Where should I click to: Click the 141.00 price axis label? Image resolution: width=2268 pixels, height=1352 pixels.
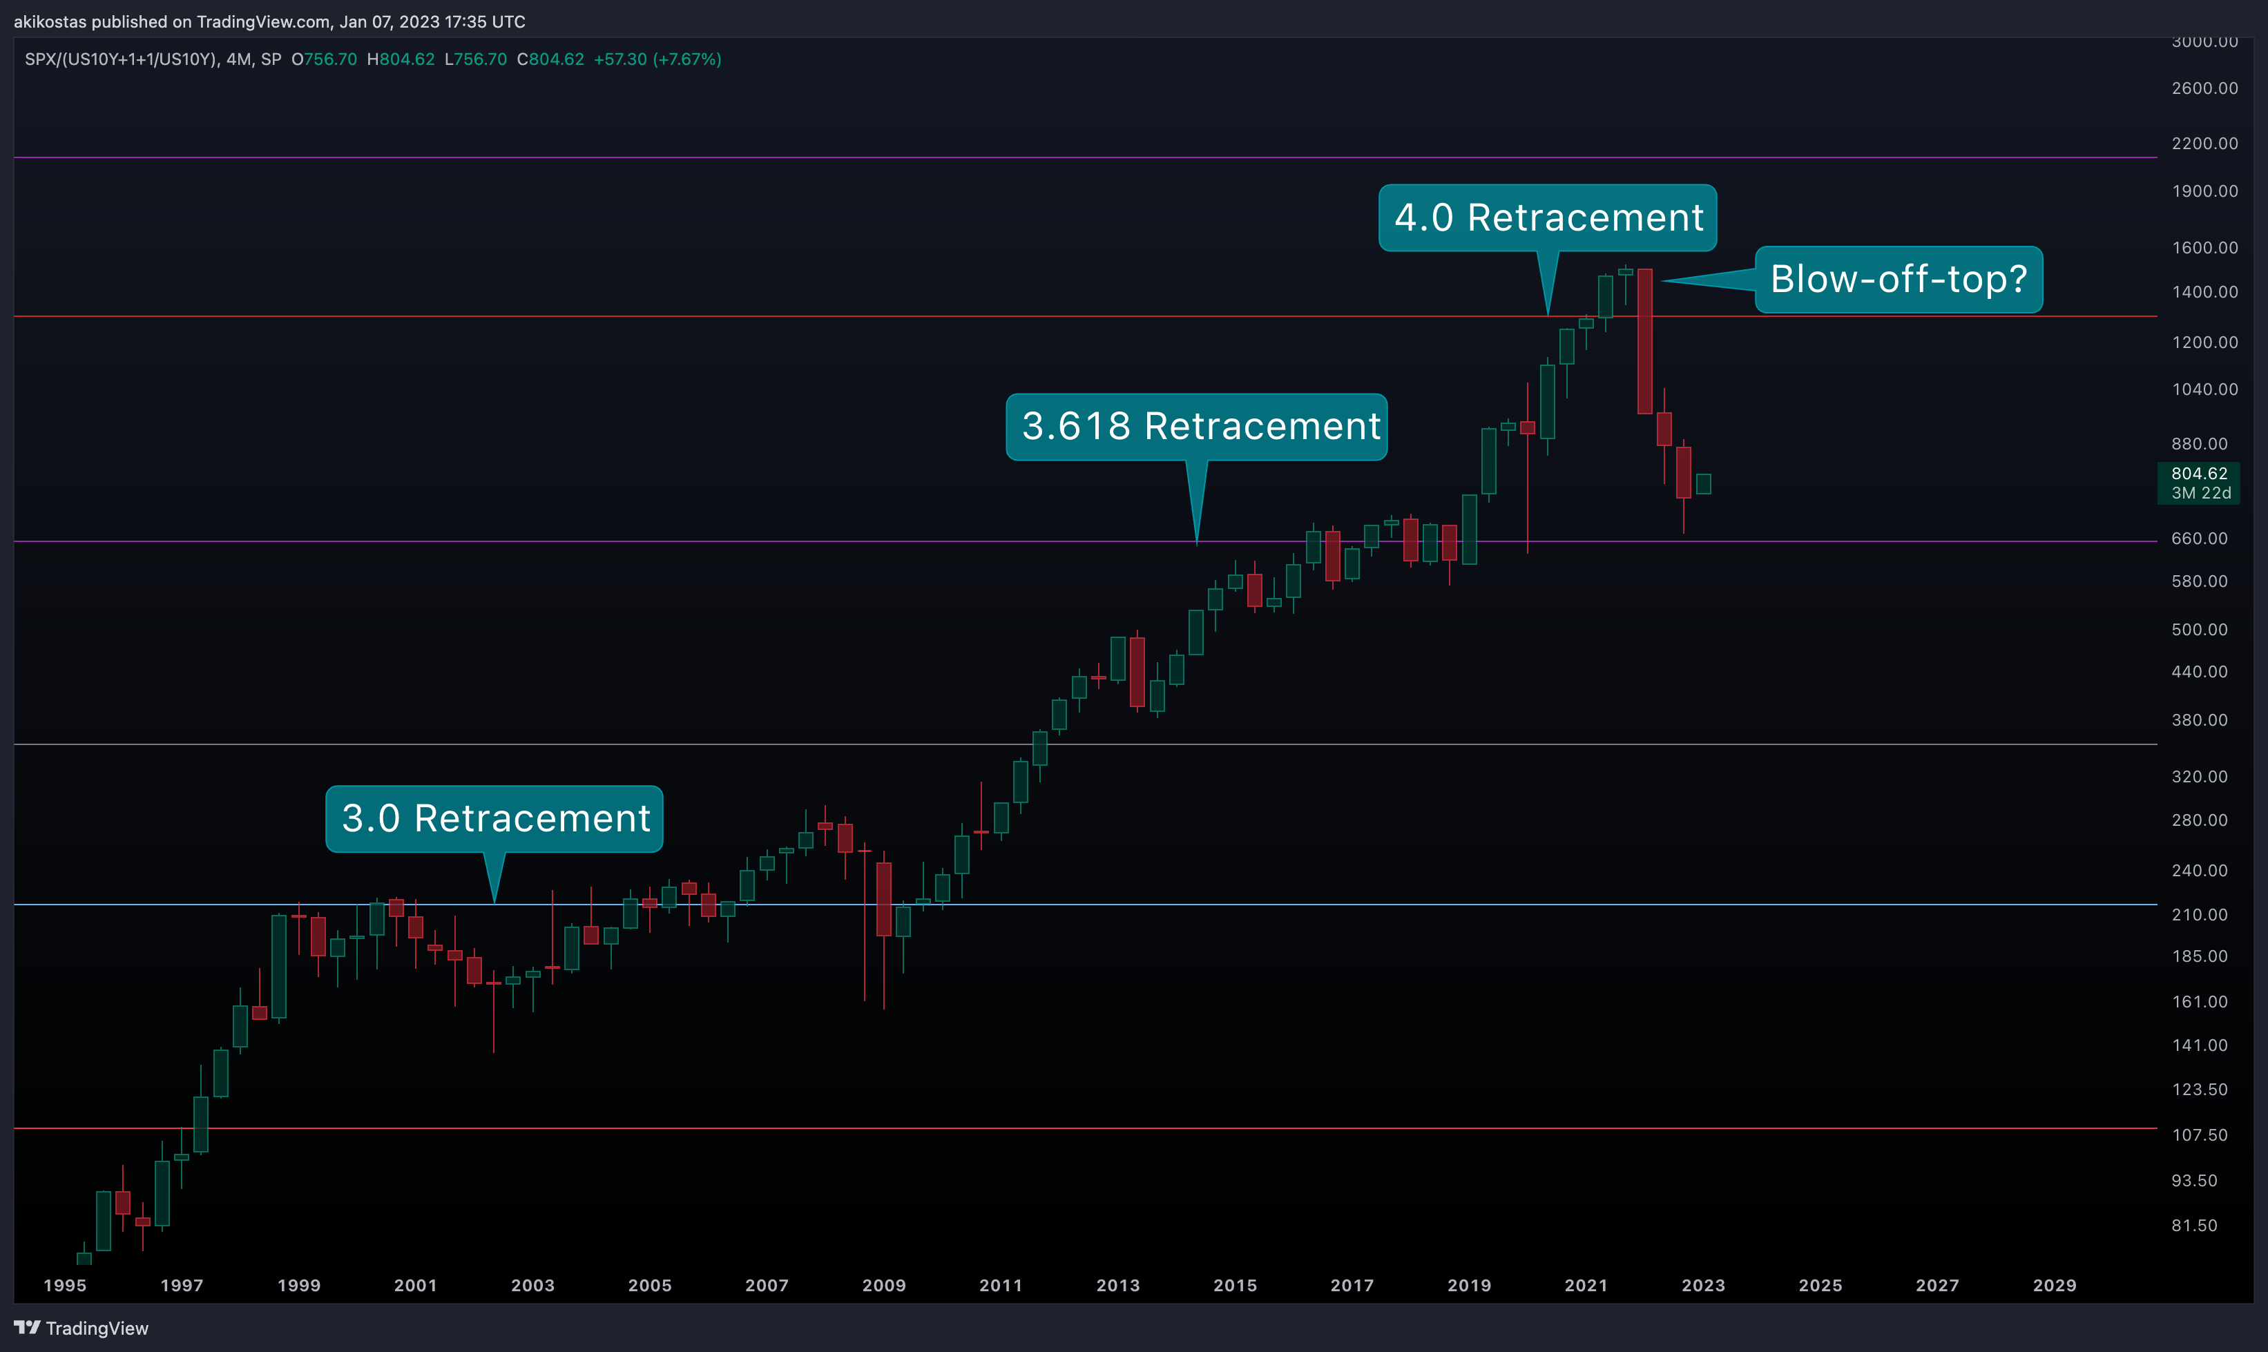click(2199, 1046)
